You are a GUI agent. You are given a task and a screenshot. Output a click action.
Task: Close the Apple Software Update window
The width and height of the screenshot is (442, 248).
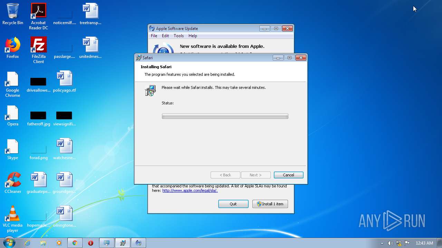(287, 29)
